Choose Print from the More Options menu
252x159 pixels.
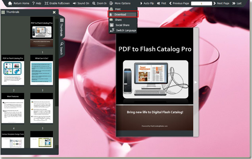[x=123, y=9]
